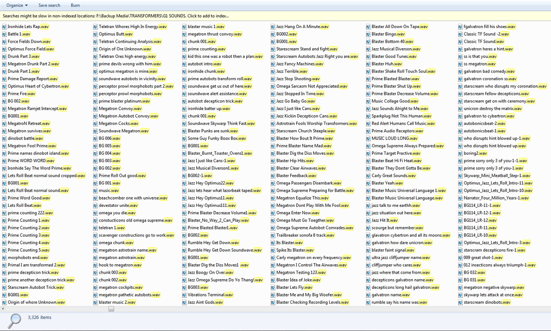Select the icon of Vibrations Terminal.wav
The image size is (551, 331).
point(184,295)
